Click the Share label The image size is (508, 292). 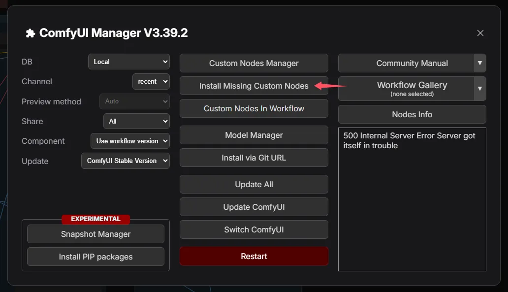[32, 121]
